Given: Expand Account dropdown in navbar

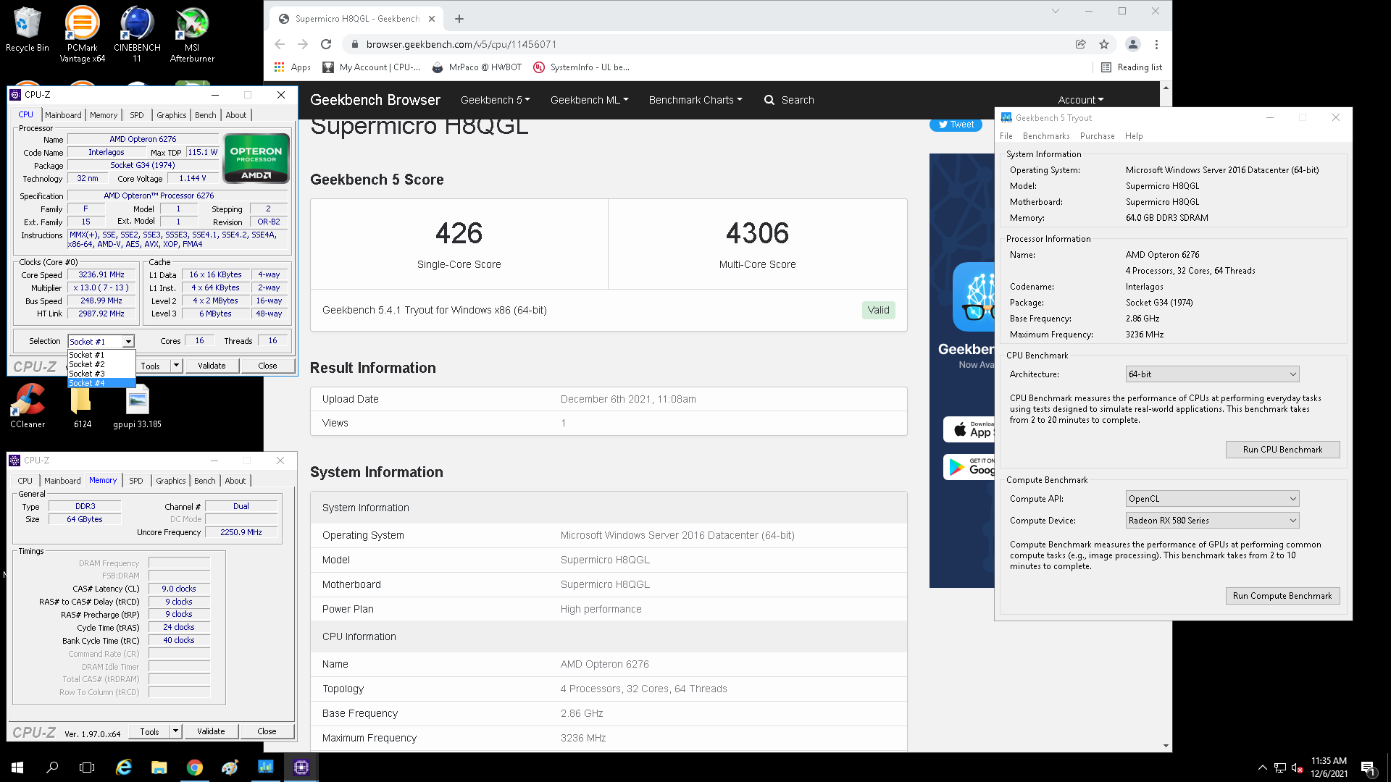Looking at the screenshot, I should point(1081,100).
